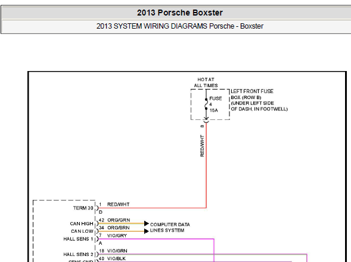Click the "18 VIO/GRN" wire label

(113, 251)
